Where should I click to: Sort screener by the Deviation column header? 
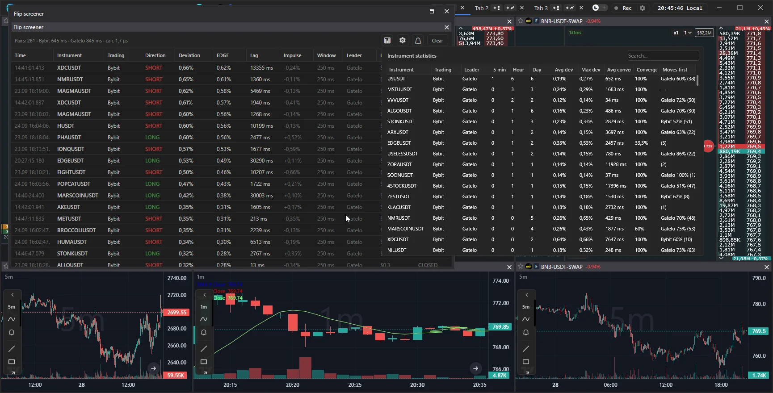[189, 55]
